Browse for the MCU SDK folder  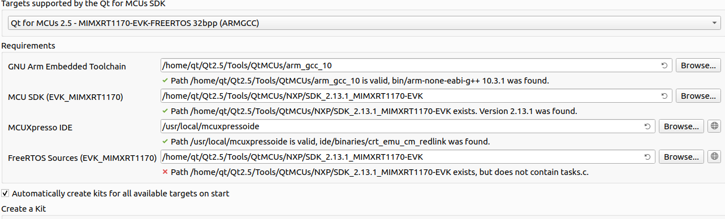[x=698, y=95]
